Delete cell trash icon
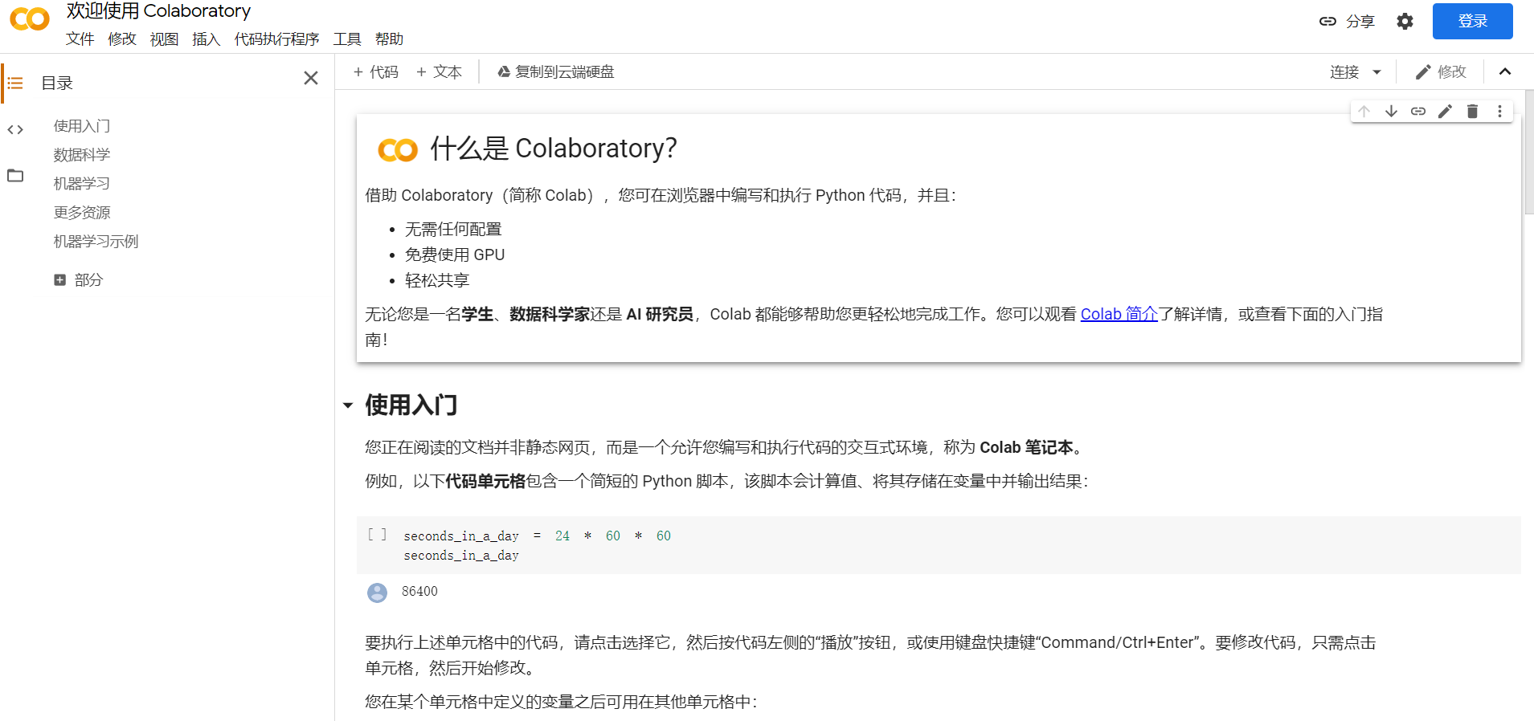Image resolution: width=1534 pixels, height=721 pixels. pyautogui.click(x=1472, y=112)
